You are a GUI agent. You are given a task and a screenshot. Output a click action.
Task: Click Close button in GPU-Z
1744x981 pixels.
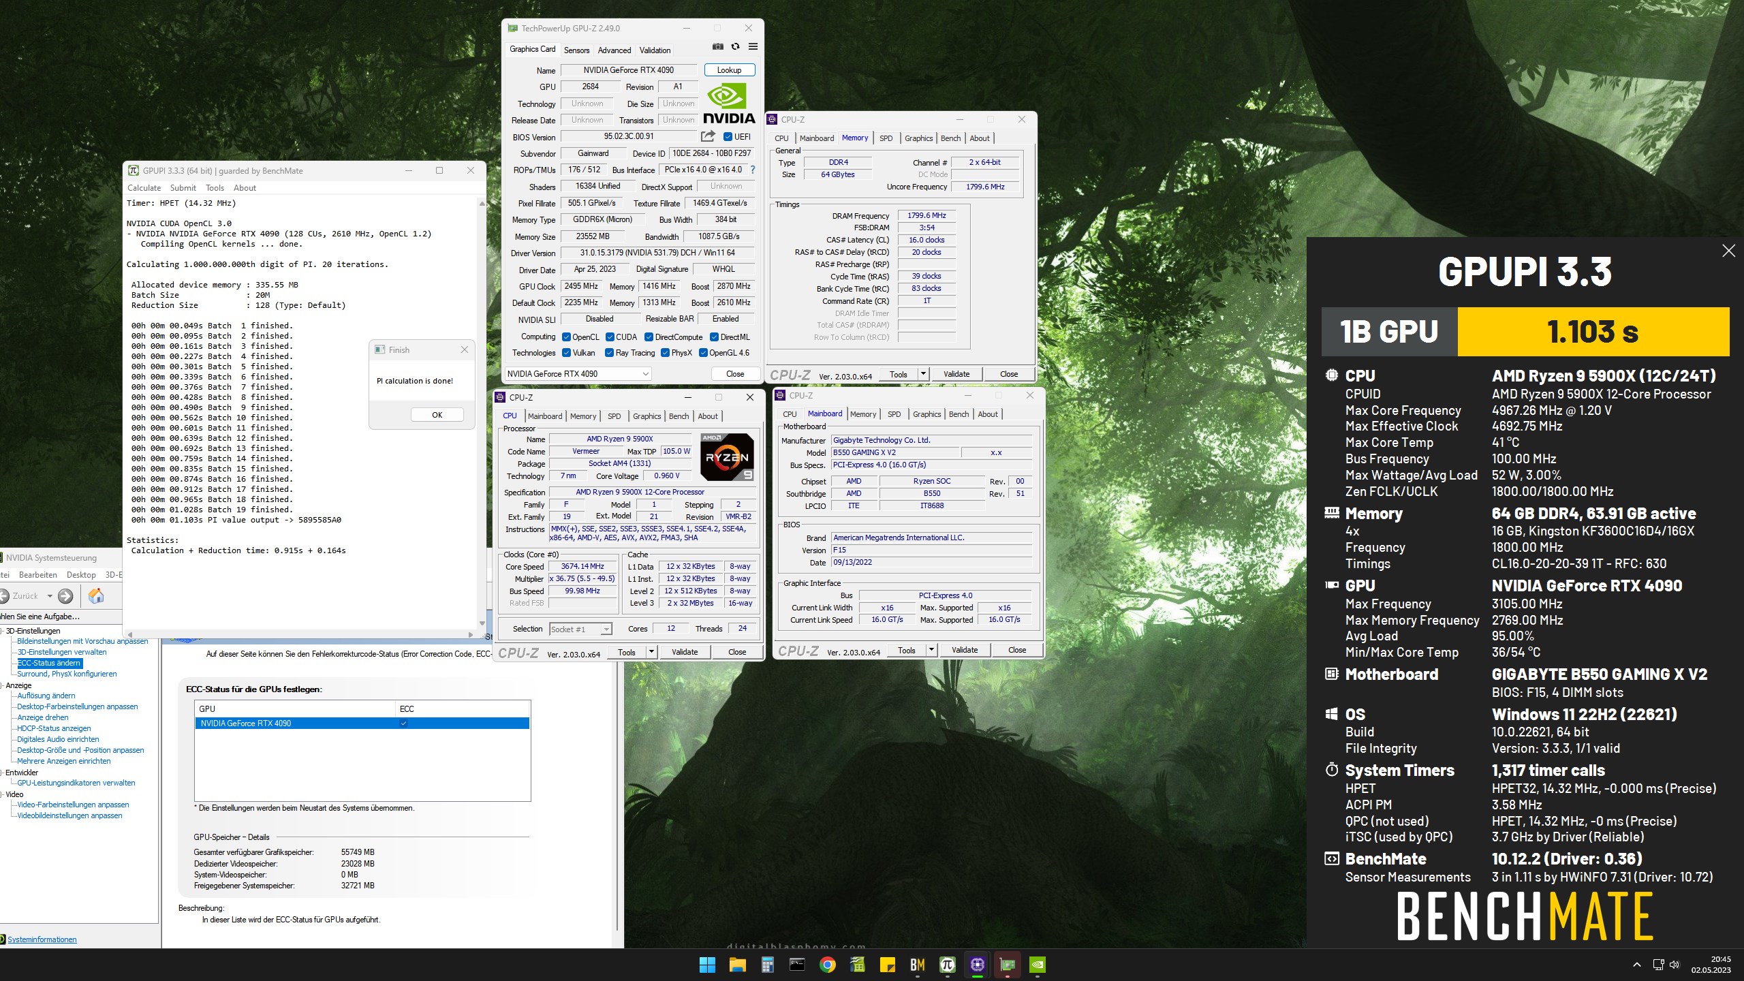[735, 374]
